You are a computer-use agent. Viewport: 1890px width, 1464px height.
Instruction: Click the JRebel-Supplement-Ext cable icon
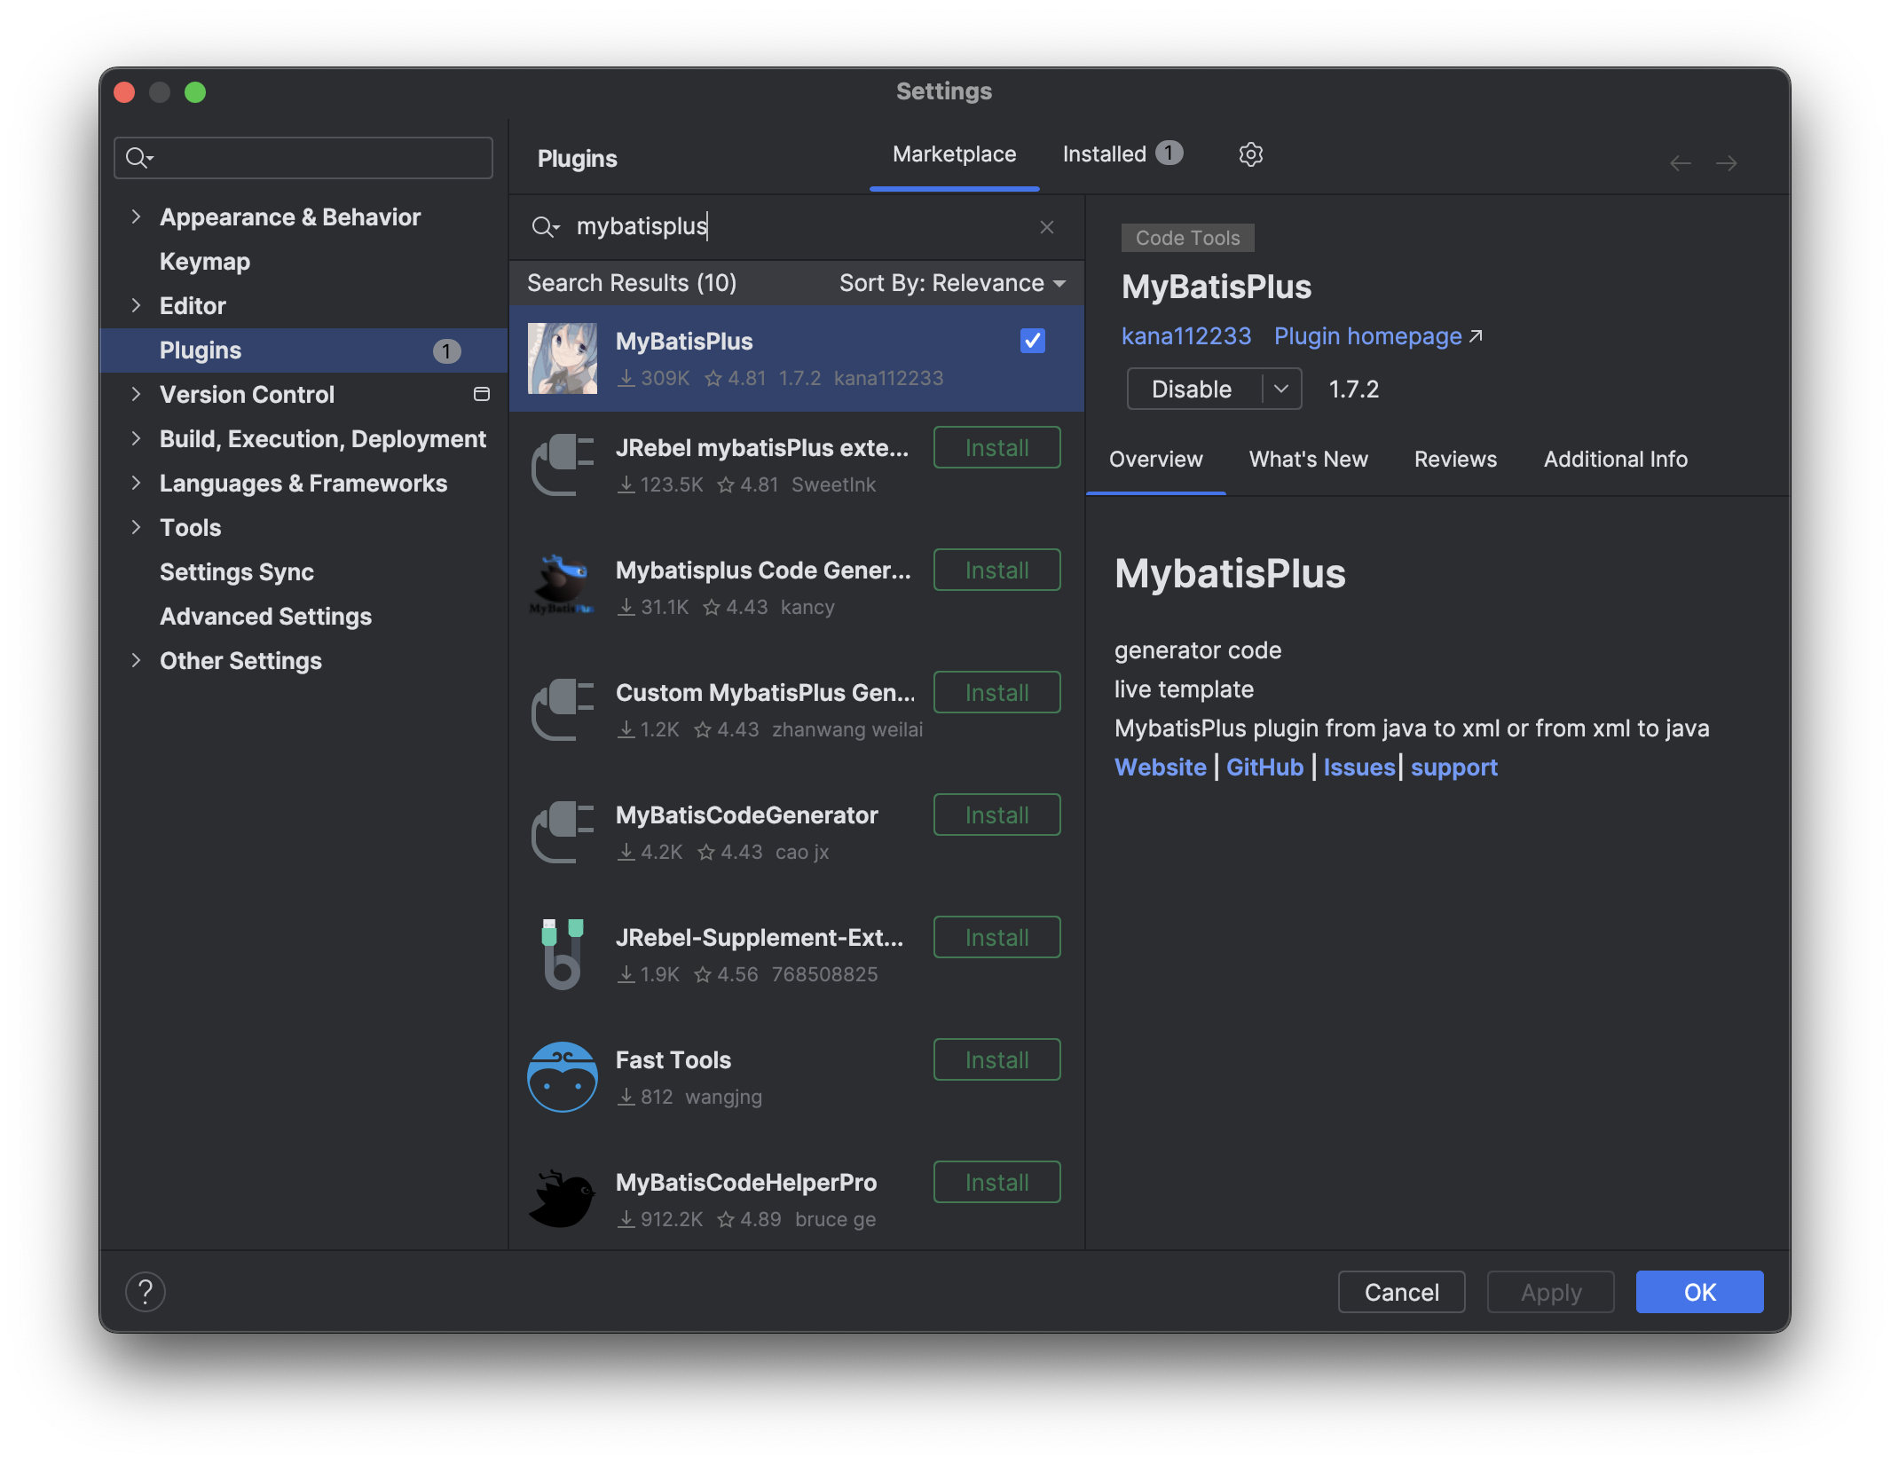pos(563,955)
